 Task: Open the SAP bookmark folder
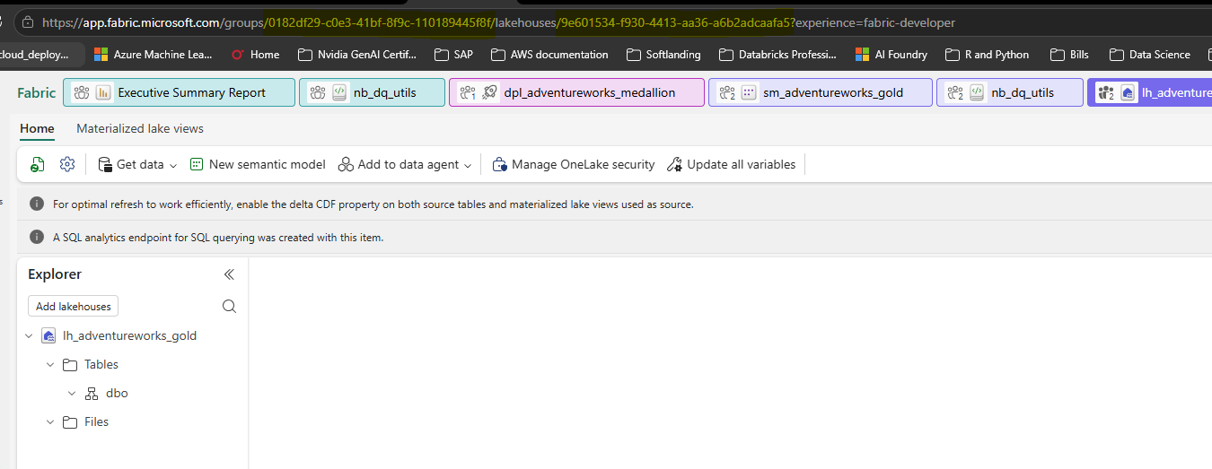click(453, 55)
